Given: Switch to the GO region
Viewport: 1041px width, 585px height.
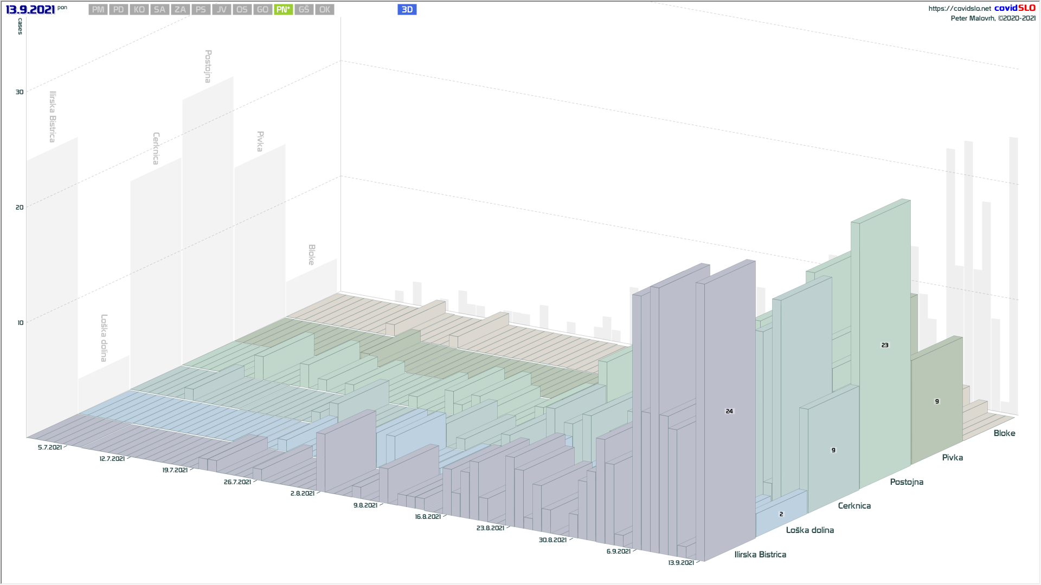Looking at the screenshot, I should coord(262,10).
